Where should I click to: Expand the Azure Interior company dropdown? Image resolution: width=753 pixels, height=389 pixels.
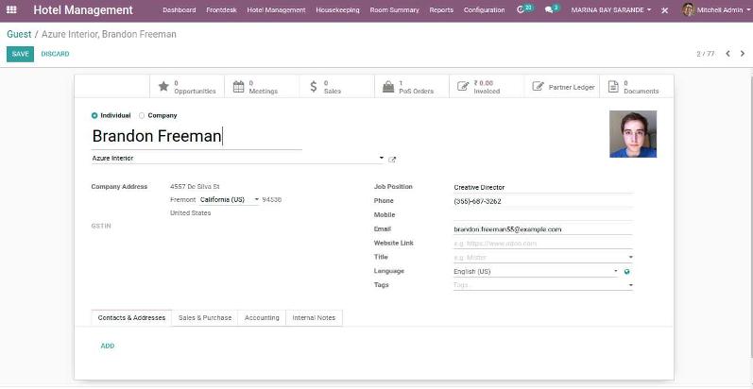pos(382,158)
